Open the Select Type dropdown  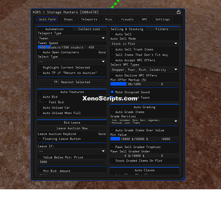click(72, 62)
